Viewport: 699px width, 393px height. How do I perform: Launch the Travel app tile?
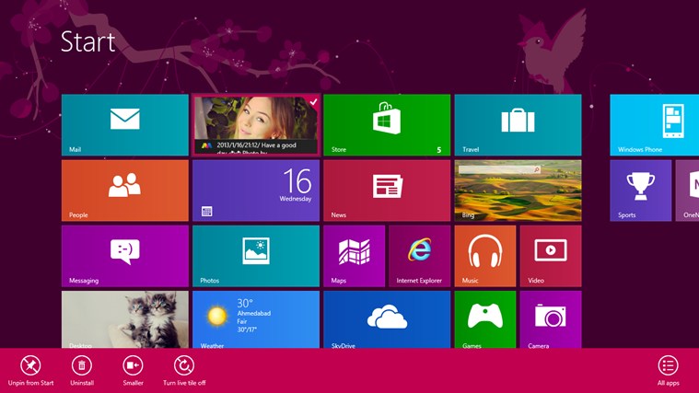tap(518, 124)
